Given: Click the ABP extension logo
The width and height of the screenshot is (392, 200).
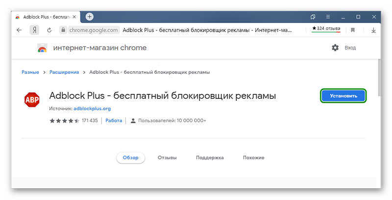Looking at the screenshot, I should coord(32,100).
